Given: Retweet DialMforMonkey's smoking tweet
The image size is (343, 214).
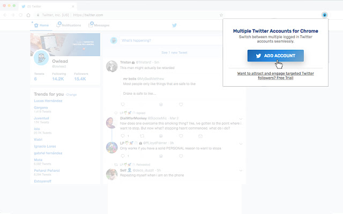Looking at the screenshot, I should [142, 136].
